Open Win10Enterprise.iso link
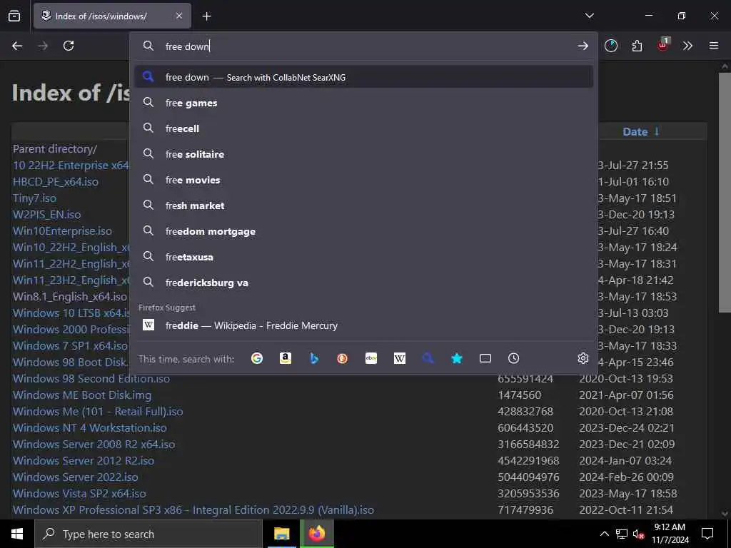 63,230
